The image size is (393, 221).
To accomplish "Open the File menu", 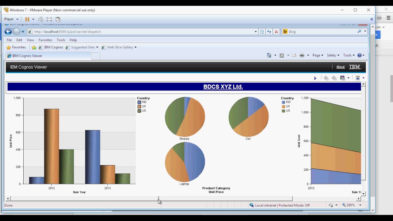I will coord(9,40).
